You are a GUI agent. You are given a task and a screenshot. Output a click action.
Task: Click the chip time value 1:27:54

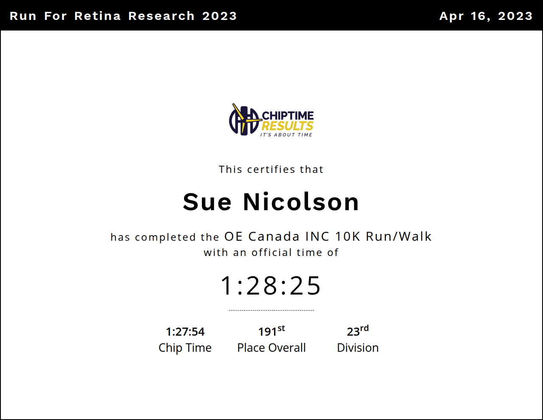(185, 331)
